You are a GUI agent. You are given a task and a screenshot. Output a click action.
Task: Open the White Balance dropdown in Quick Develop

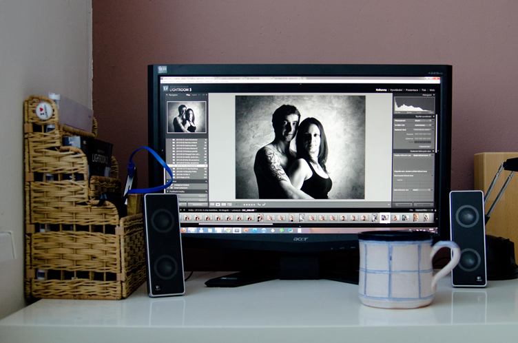(x=423, y=125)
